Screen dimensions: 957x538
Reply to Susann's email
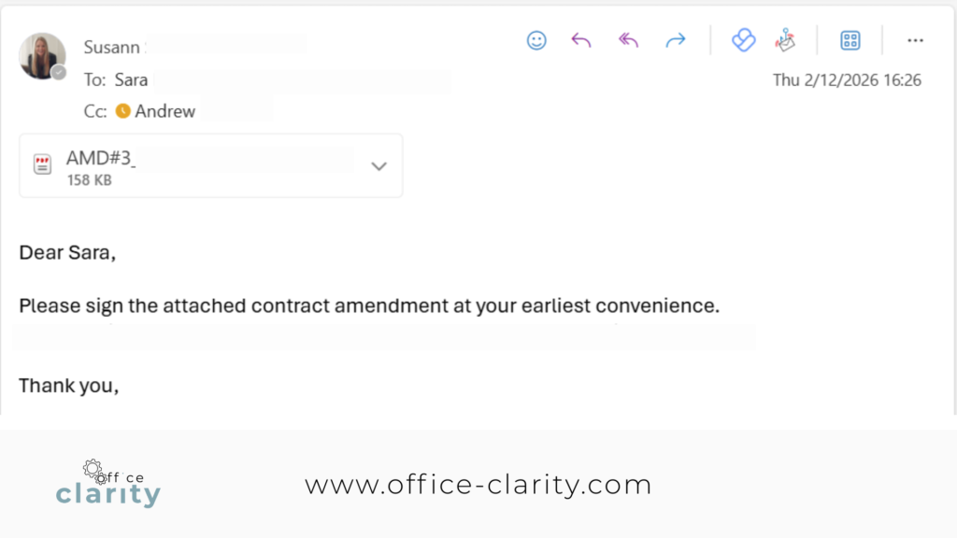581,40
